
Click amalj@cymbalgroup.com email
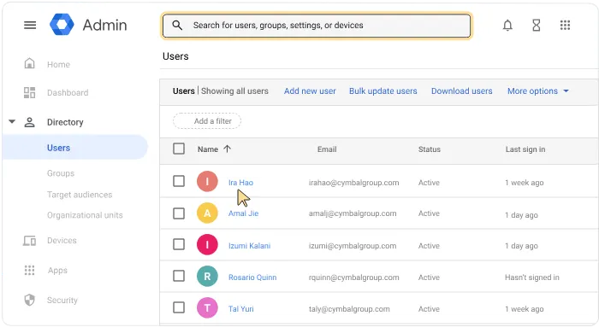pos(353,213)
